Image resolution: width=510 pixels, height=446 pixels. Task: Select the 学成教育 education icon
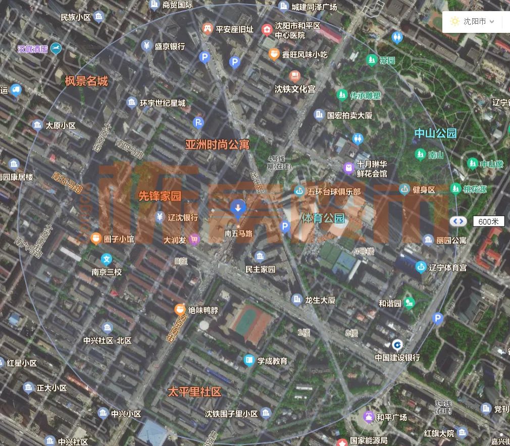click(249, 361)
